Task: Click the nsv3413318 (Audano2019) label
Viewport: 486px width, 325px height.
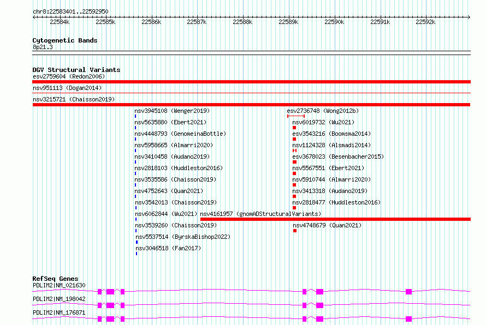Action: click(x=330, y=191)
